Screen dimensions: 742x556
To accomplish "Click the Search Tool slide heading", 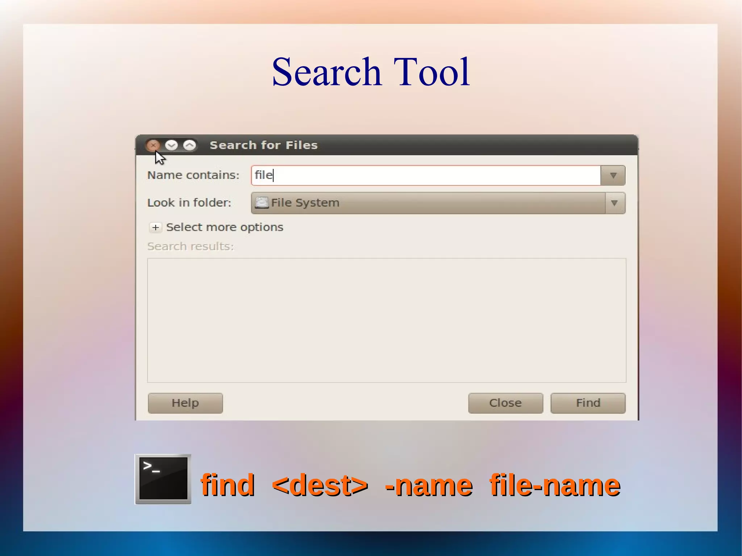I will click(x=371, y=72).
